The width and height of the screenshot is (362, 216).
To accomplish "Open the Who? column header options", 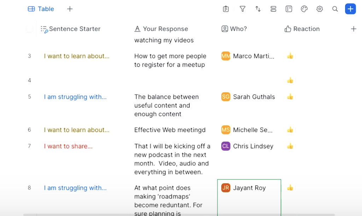I will pos(238,29).
